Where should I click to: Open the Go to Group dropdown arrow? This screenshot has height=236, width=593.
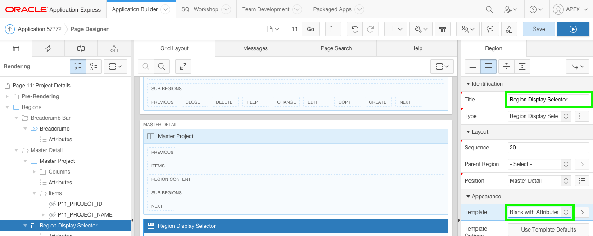click(578, 66)
